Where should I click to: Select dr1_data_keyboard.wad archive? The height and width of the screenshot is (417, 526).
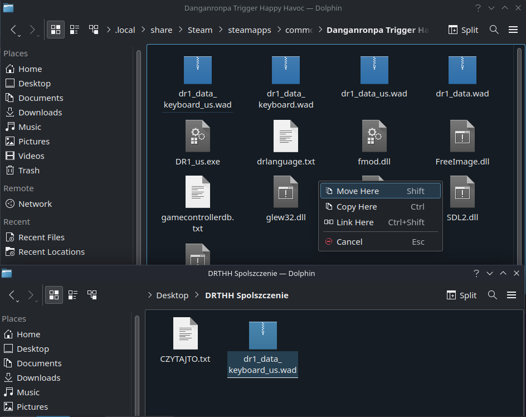(x=286, y=83)
